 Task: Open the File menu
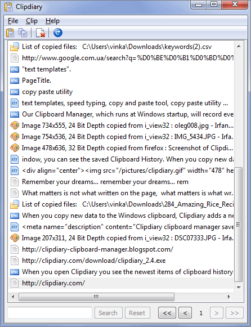[x=13, y=21]
